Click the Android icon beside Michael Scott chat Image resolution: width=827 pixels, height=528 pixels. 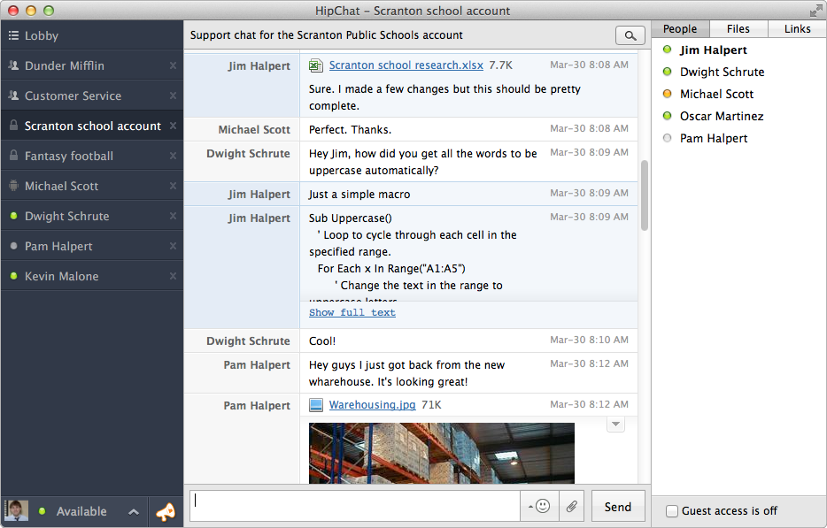[x=13, y=186]
